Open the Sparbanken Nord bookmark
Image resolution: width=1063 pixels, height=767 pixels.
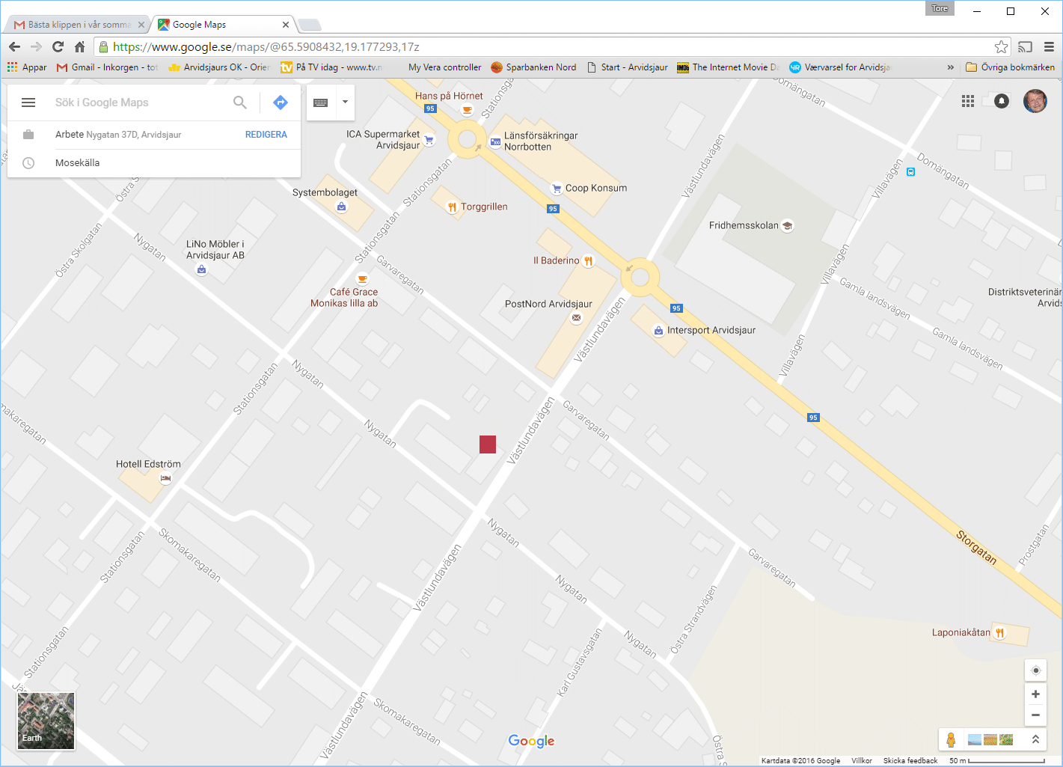point(534,67)
